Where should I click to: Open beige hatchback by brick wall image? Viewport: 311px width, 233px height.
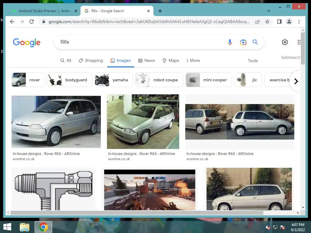(x=249, y=189)
